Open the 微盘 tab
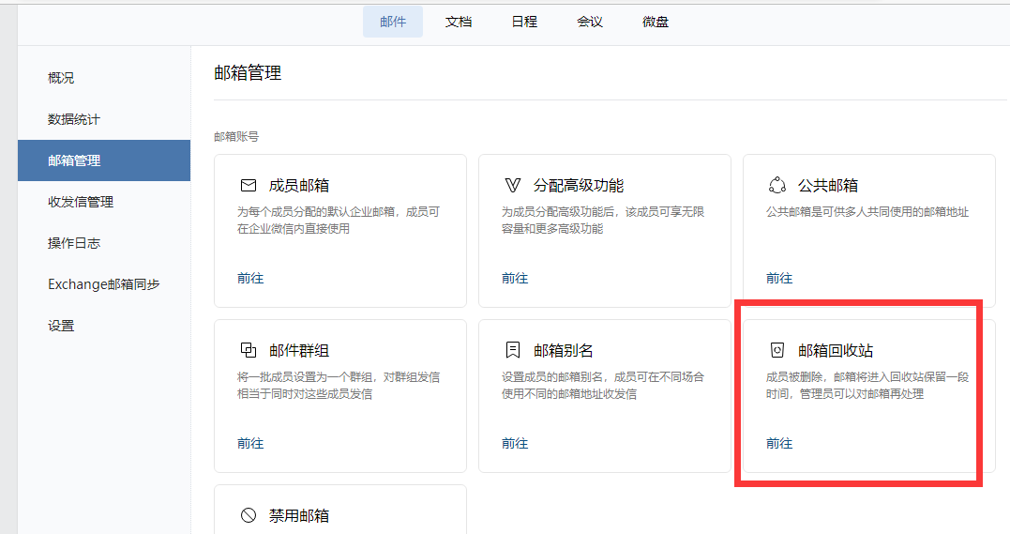The width and height of the screenshot is (1010, 534). pyautogui.click(x=656, y=22)
